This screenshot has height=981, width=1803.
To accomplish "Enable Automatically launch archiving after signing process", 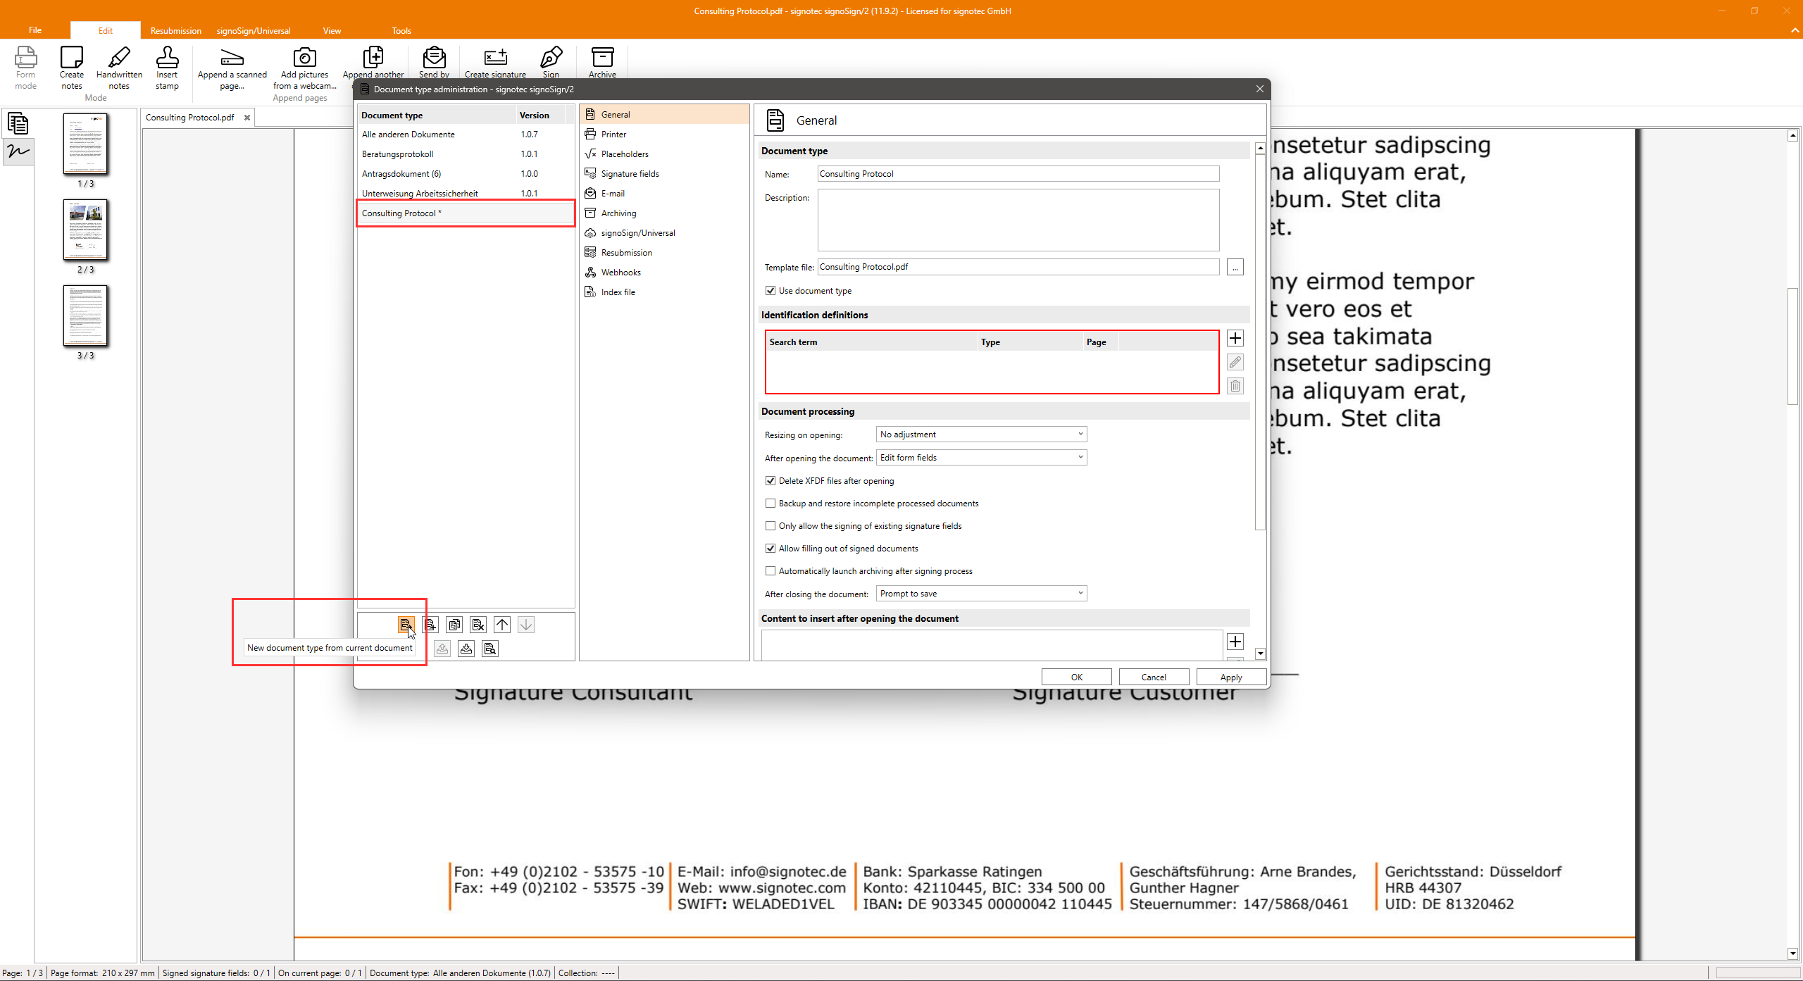I will point(771,571).
